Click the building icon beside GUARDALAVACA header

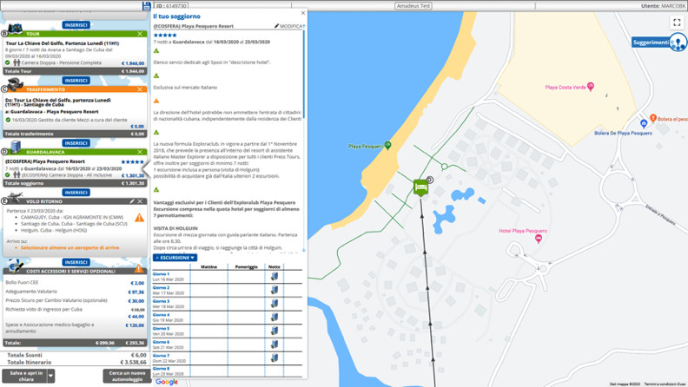click(x=16, y=147)
